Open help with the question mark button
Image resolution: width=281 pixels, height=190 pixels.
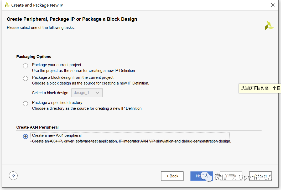click(13, 176)
